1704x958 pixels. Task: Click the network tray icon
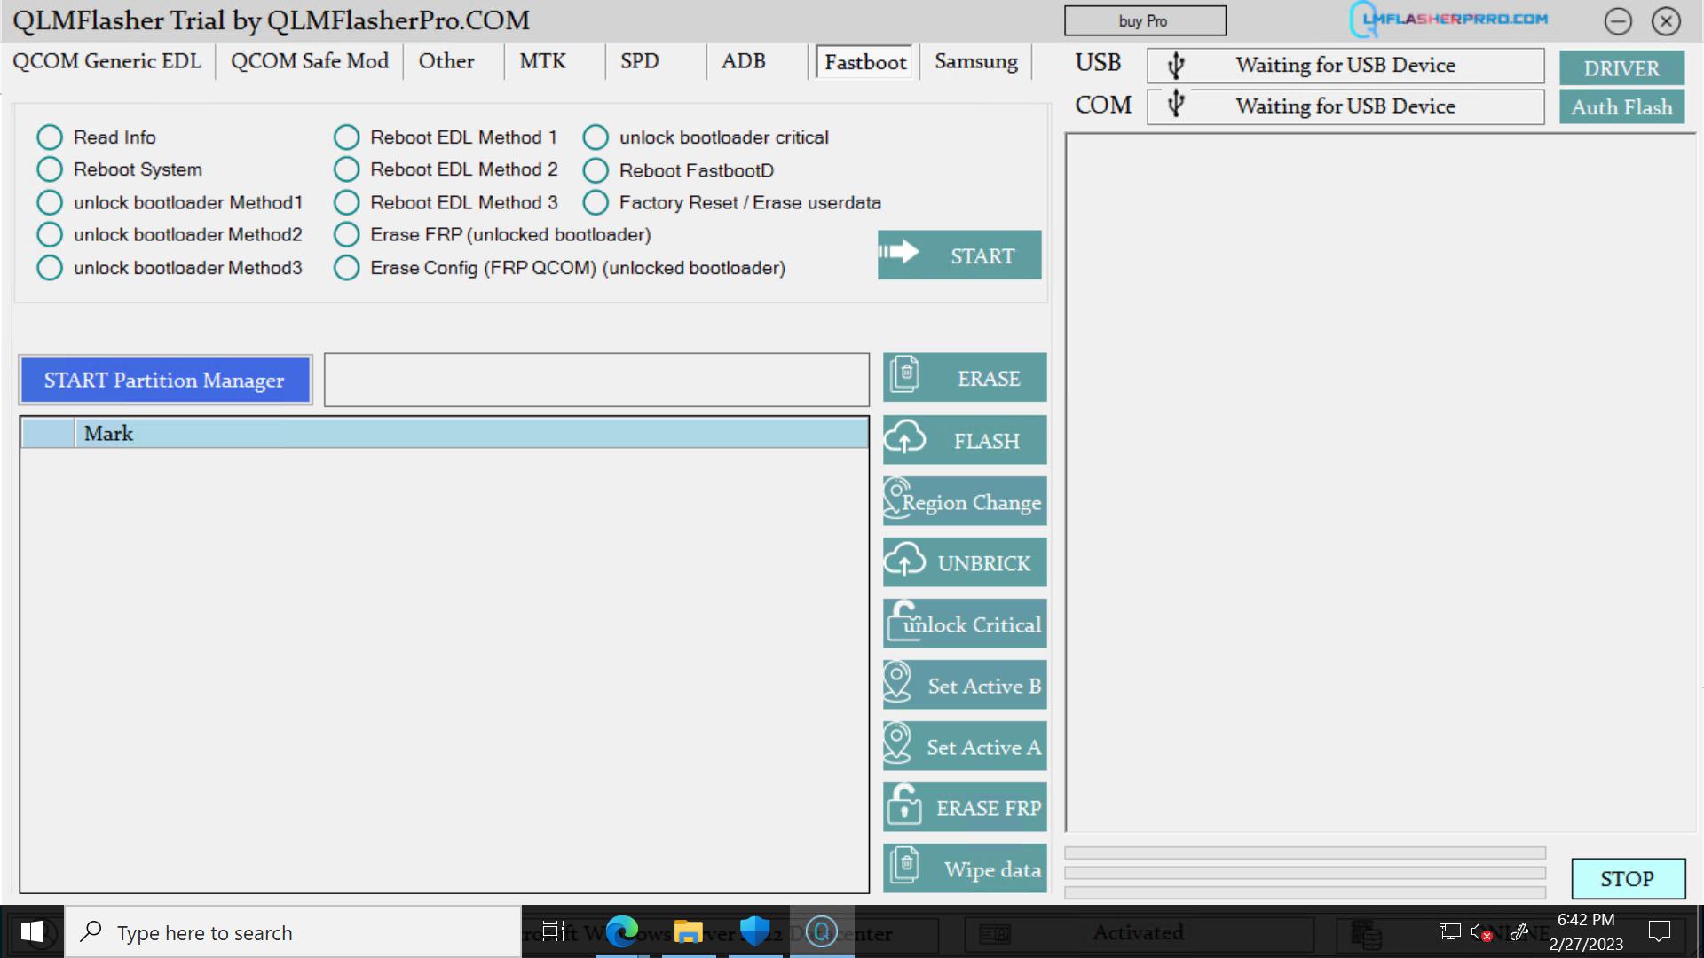(1449, 931)
